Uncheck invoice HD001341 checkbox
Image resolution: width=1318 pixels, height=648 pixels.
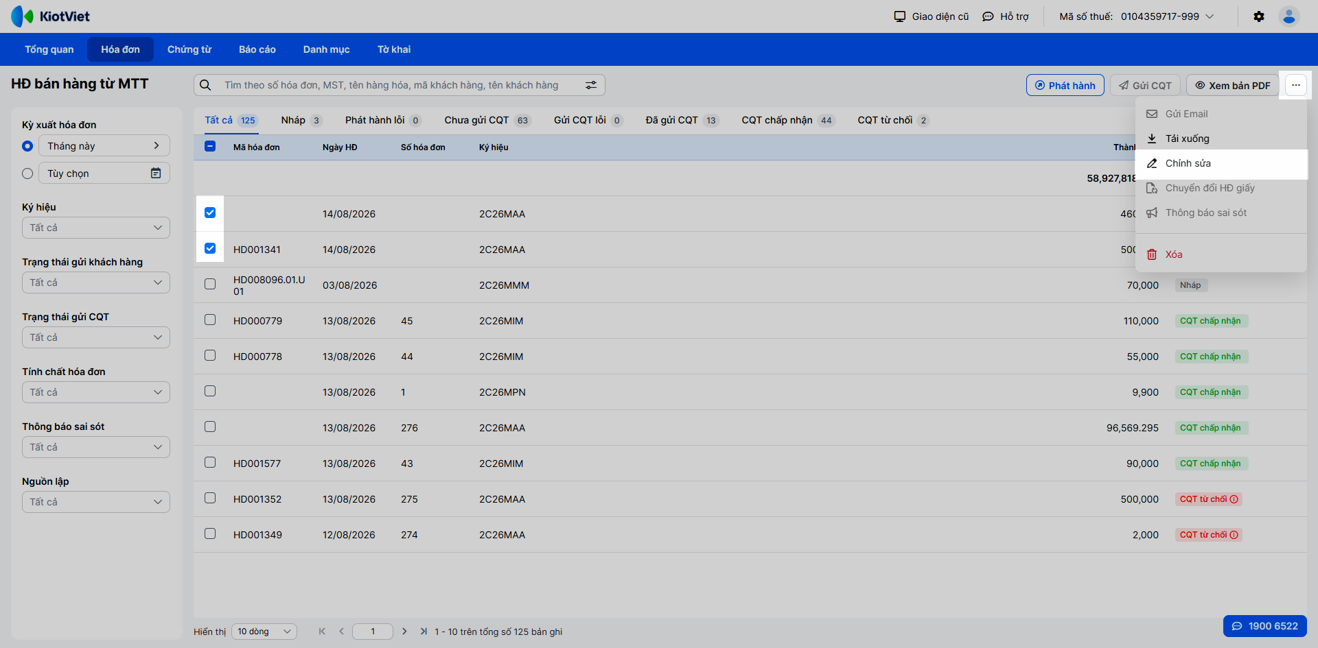pos(210,248)
